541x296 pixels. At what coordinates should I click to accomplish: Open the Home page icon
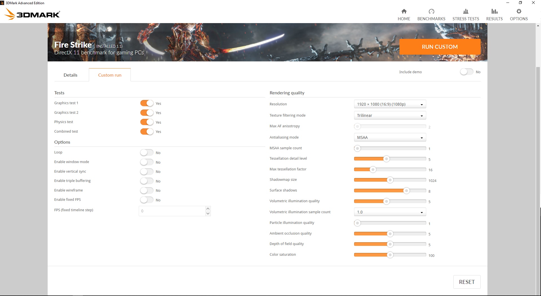tap(404, 12)
